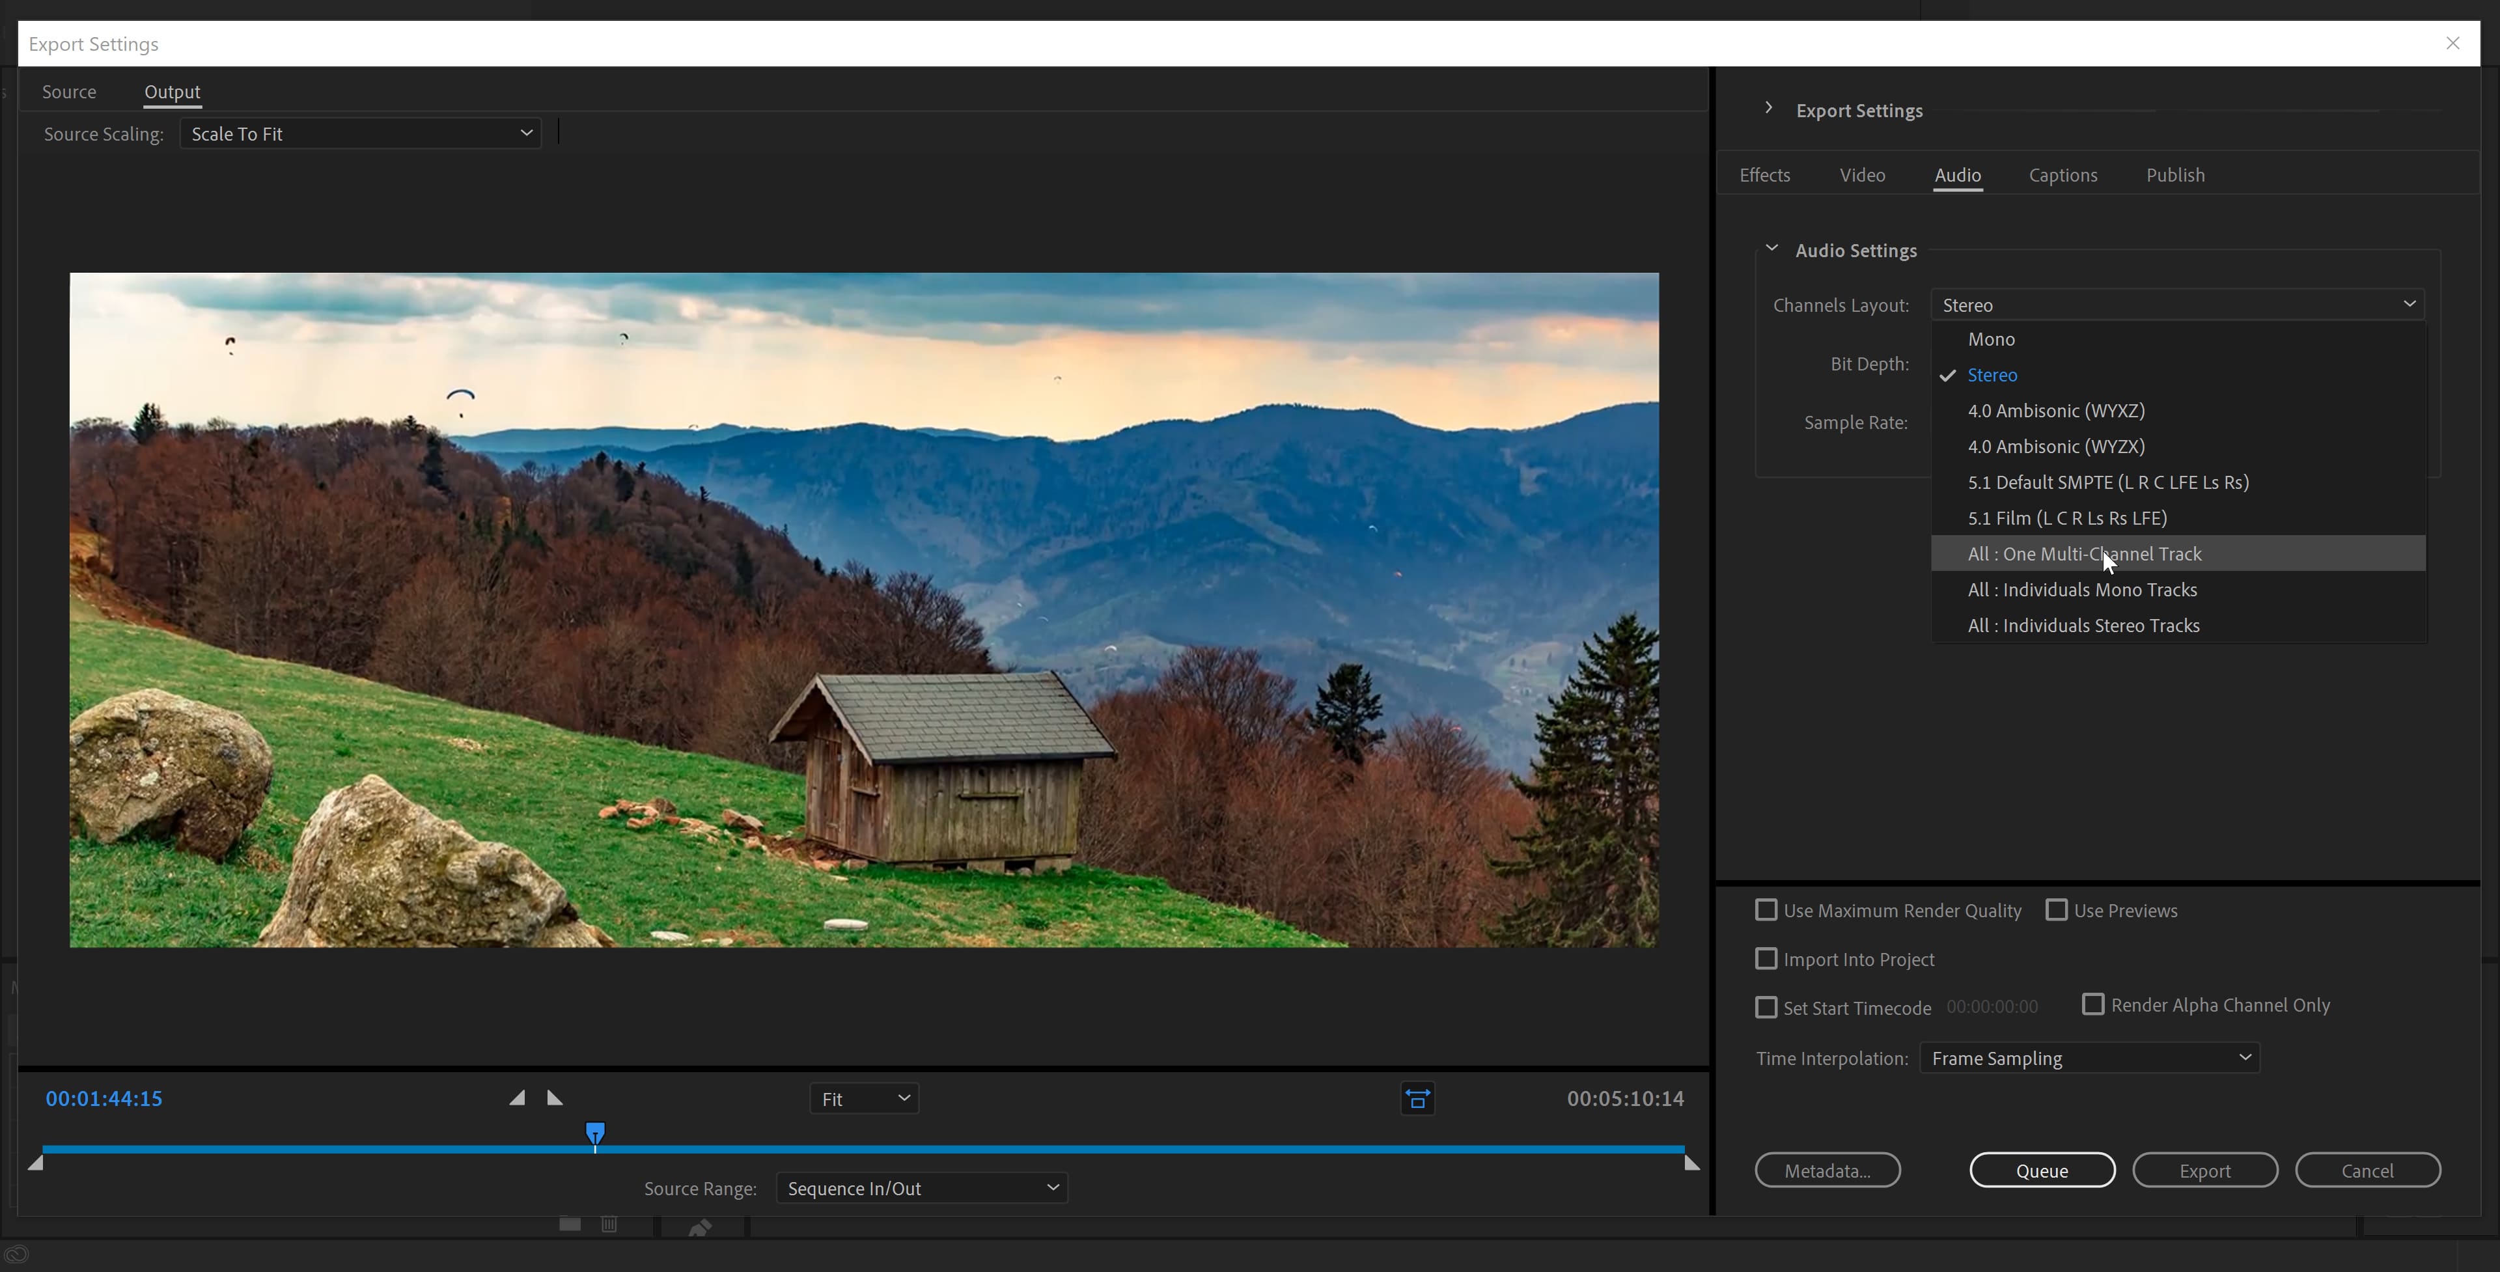Click the current timecode 00:01:44:15 field
This screenshot has height=1272, width=2500.
104,1098
